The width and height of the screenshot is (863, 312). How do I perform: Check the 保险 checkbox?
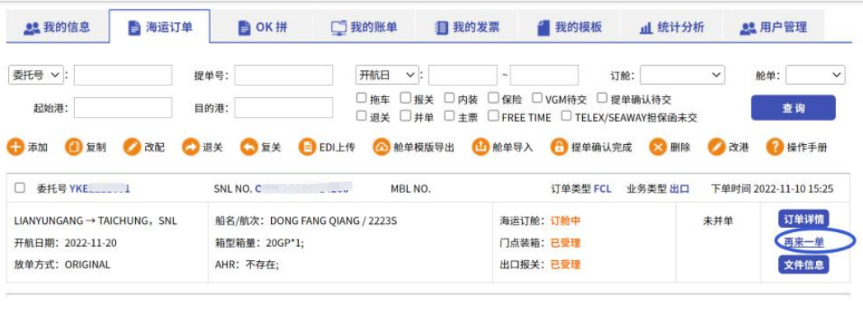click(x=493, y=98)
